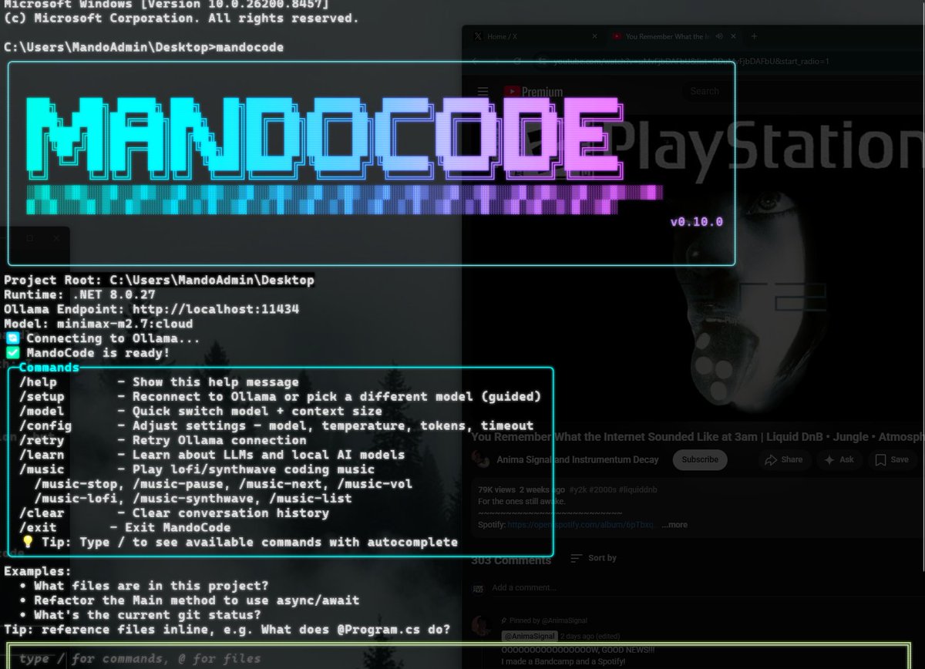Click the comment box user avatar
The image size is (925, 669).
(479, 587)
